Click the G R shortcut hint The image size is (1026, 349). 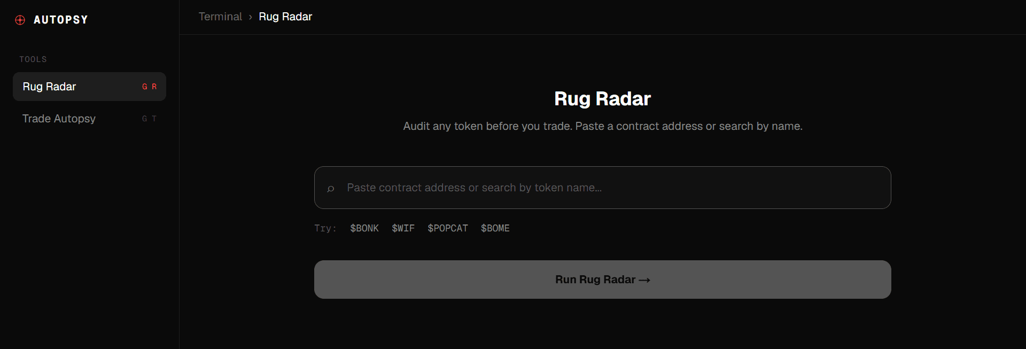[x=149, y=87]
